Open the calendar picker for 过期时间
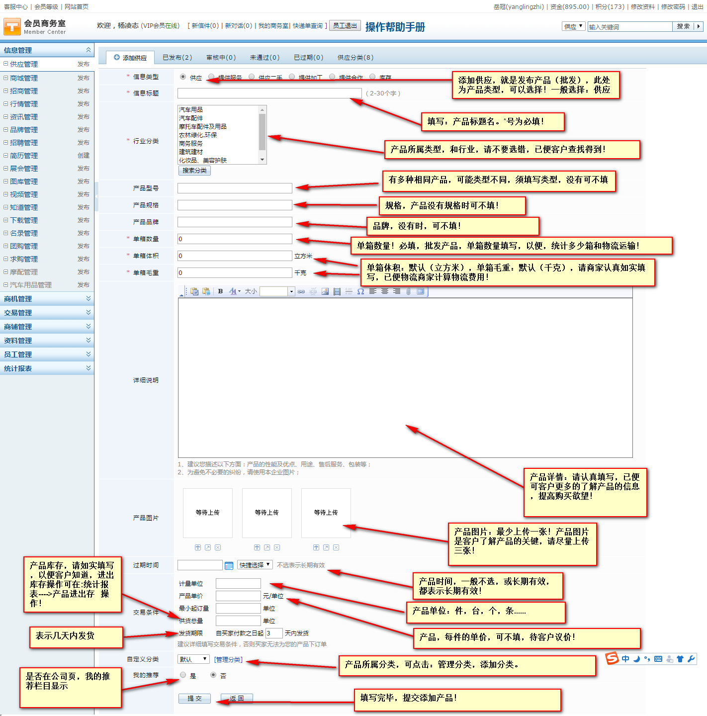The width and height of the screenshot is (707, 716). (229, 565)
